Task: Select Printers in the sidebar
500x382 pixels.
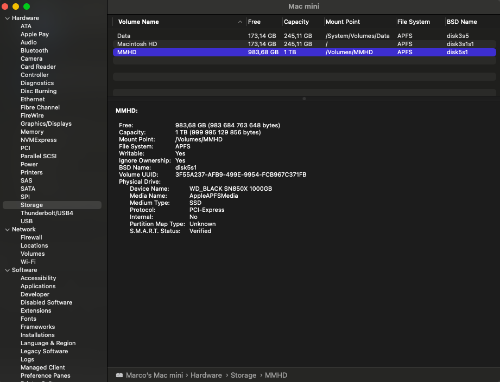Action: 31,172
